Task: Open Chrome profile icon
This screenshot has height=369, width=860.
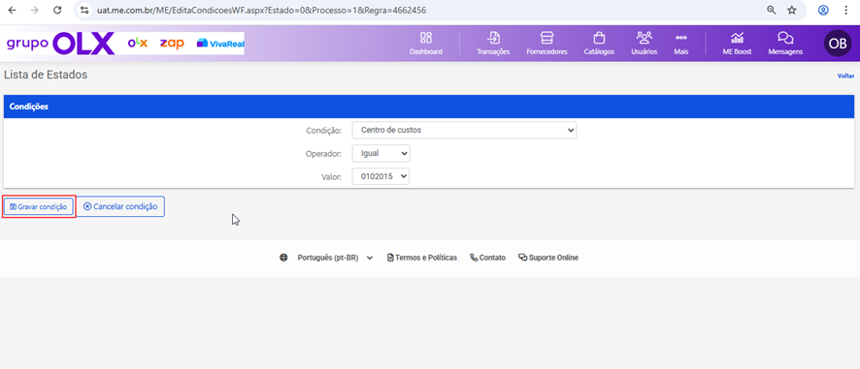Action: pyautogui.click(x=823, y=10)
